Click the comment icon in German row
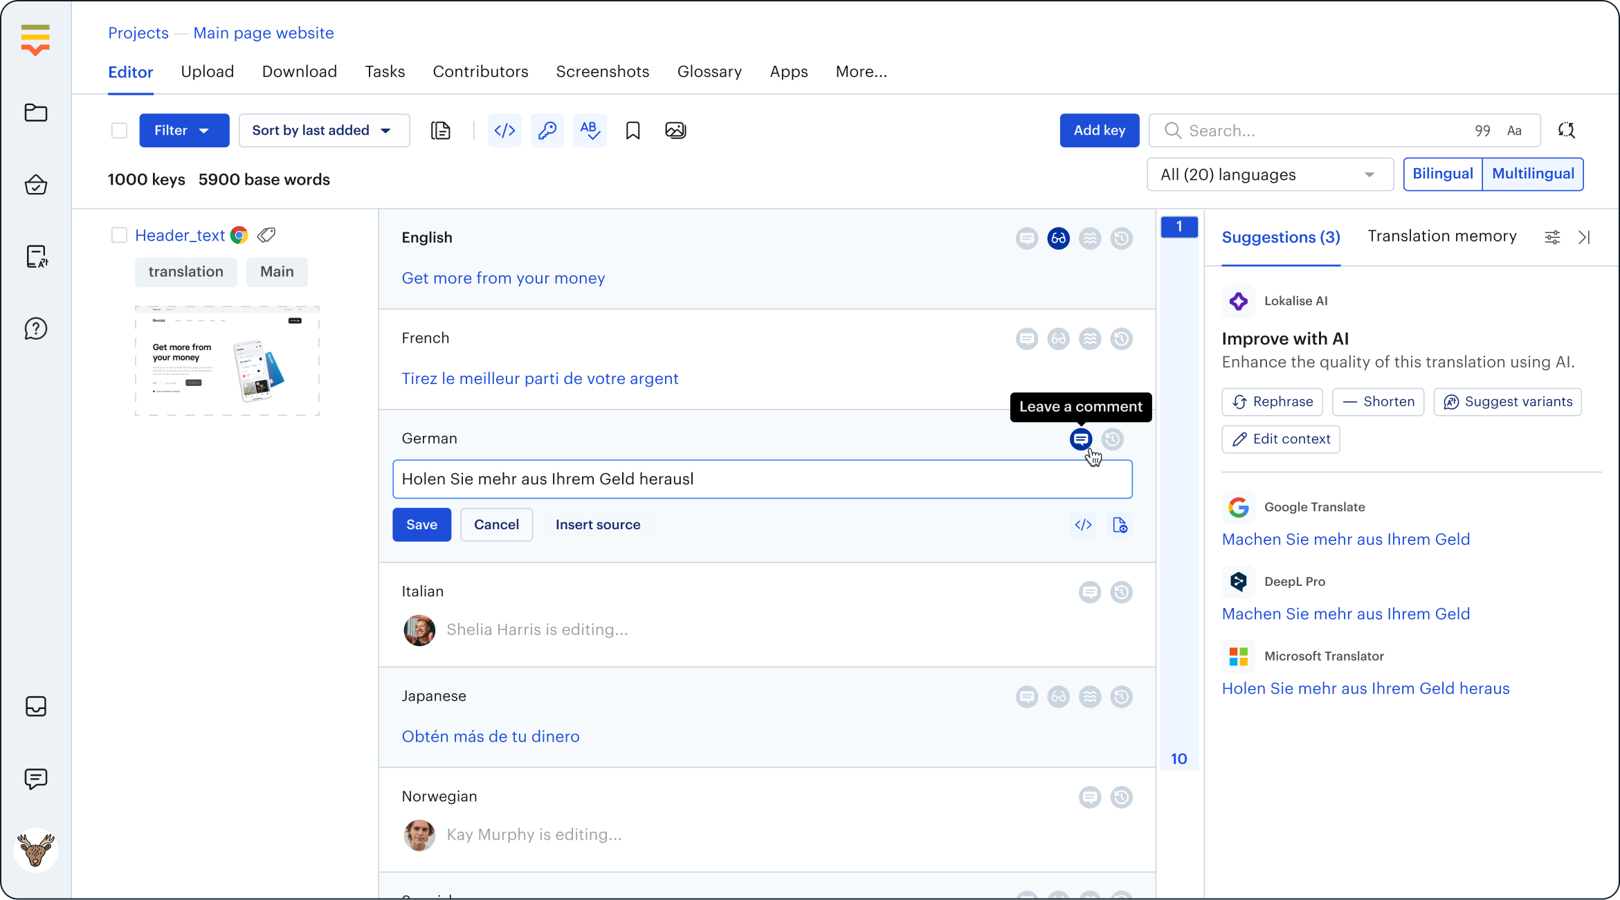Viewport: 1620px width, 900px height. [x=1080, y=439]
